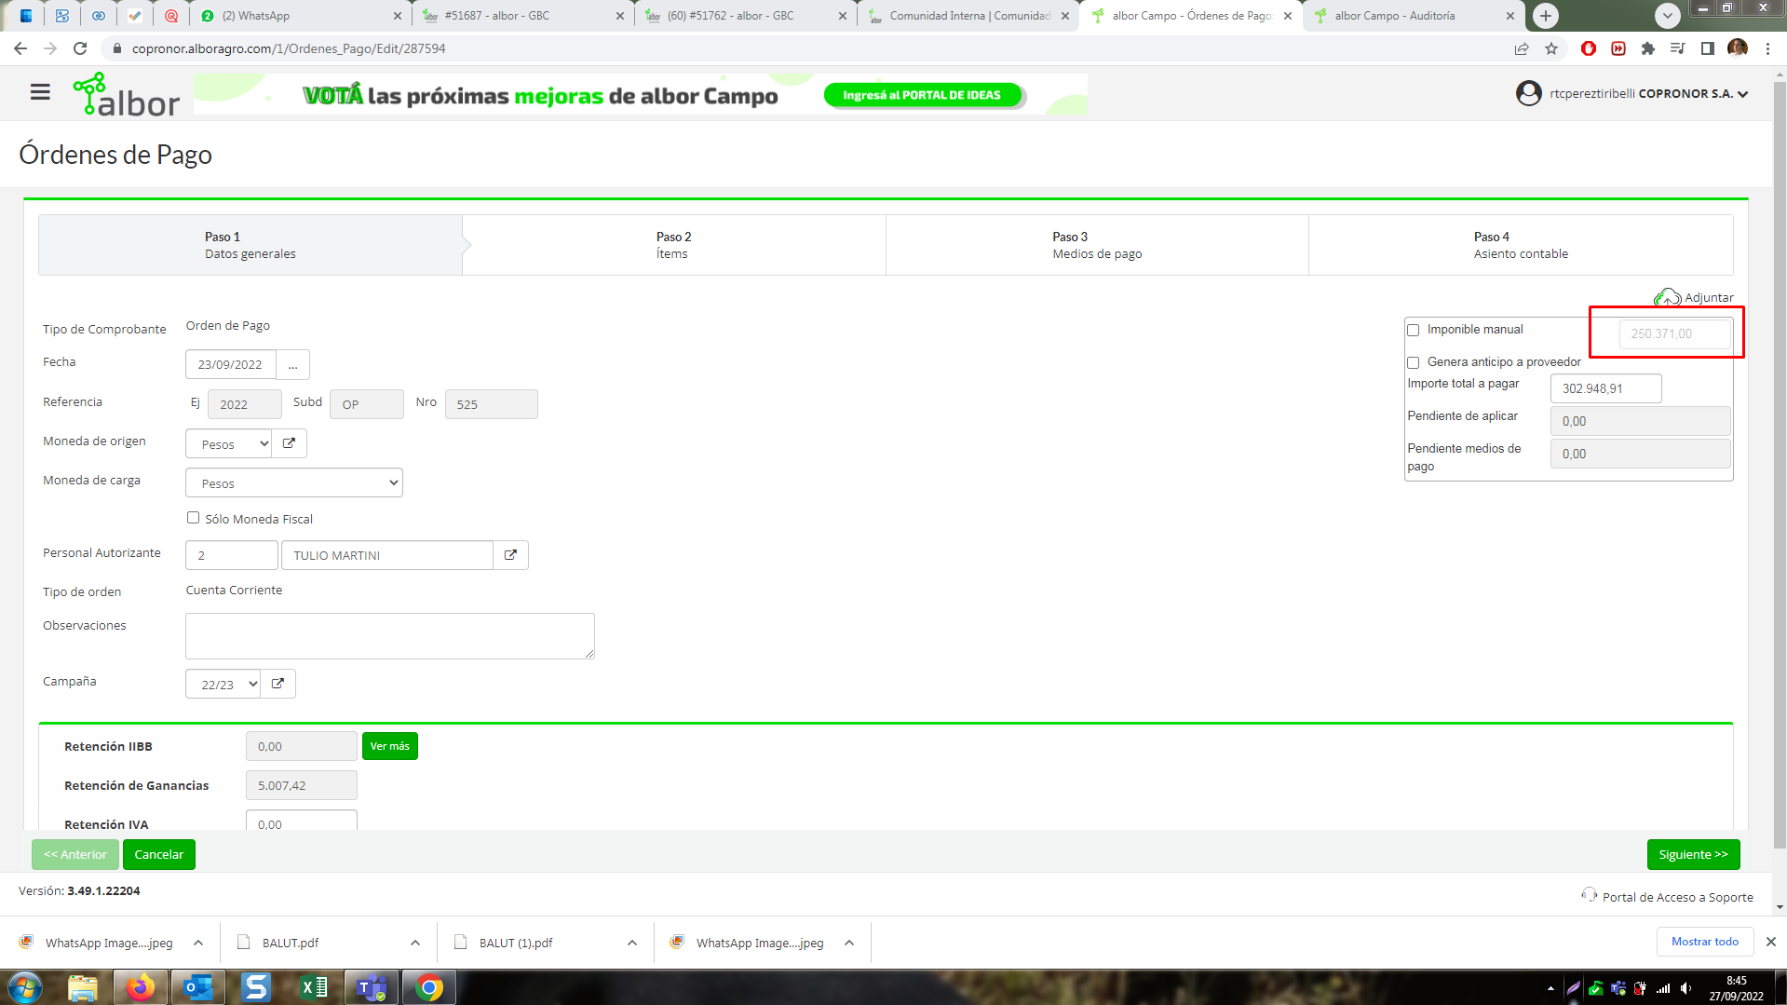Open a new browser tab

click(x=1546, y=16)
